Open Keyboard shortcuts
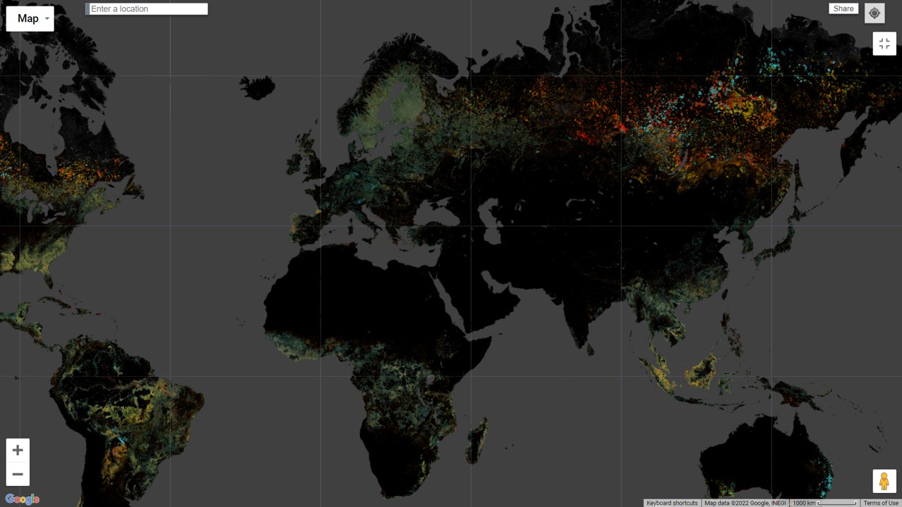 pos(672,503)
